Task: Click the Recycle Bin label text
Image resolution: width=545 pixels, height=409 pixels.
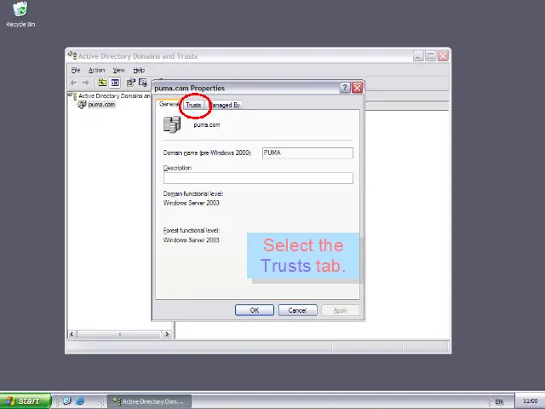Action: point(20,25)
